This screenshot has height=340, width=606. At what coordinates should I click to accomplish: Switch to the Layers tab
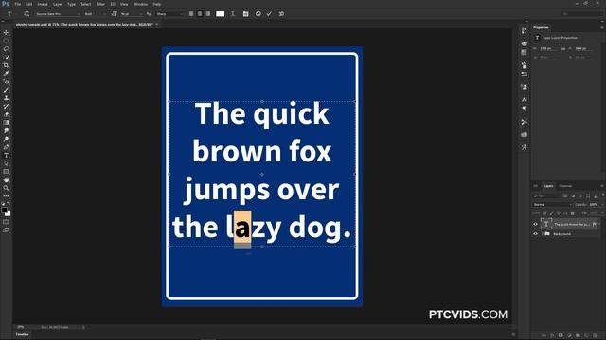548,186
